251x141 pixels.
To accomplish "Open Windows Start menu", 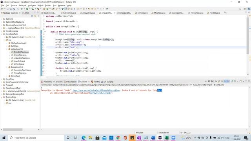I will coord(4,137).
